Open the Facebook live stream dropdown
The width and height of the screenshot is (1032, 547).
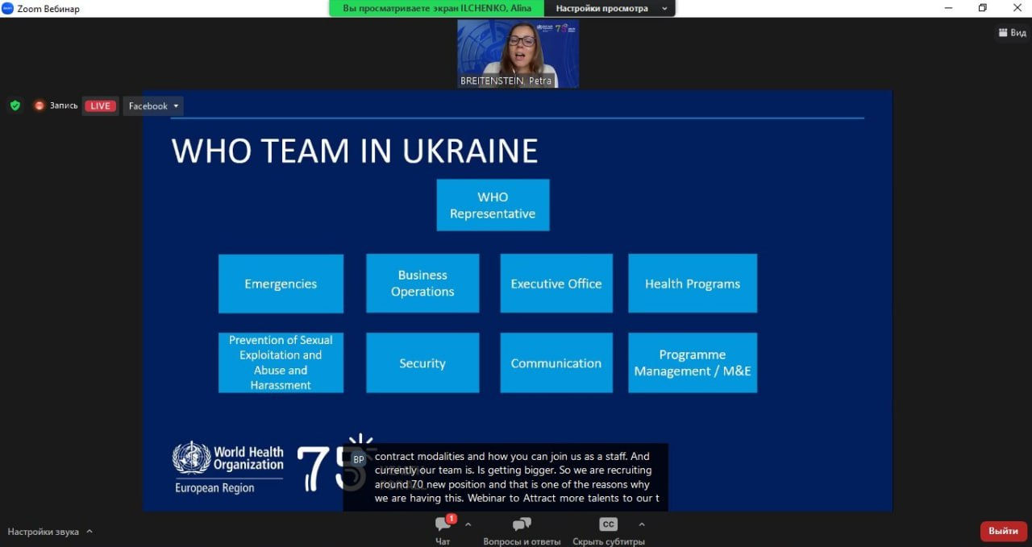(153, 106)
